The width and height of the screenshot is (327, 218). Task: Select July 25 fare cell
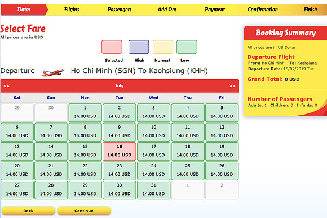coord(188,171)
